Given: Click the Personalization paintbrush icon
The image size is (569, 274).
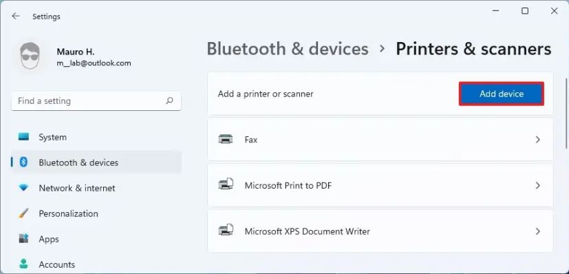Looking at the screenshot, I should (23, 213).
